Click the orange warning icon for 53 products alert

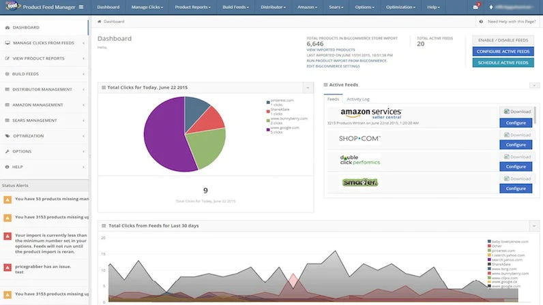point(8,199)
